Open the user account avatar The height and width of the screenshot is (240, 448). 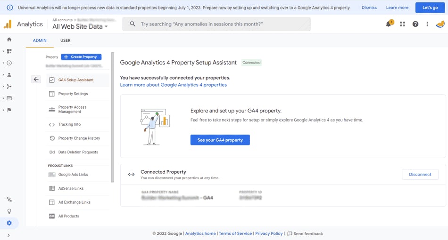440,24
